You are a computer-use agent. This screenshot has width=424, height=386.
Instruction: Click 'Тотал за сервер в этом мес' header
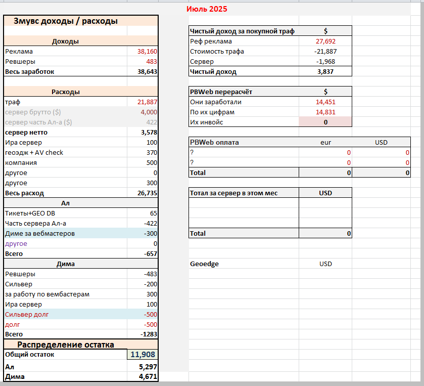tap(233, 193)
